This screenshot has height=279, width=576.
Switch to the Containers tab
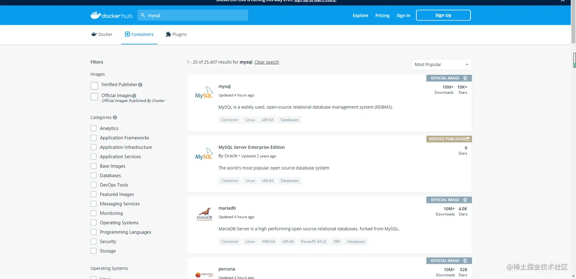click(x=139, y=34)
